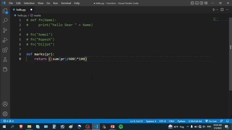Open Windows taskbar search

pyautogui.click(x=13, y=127)
